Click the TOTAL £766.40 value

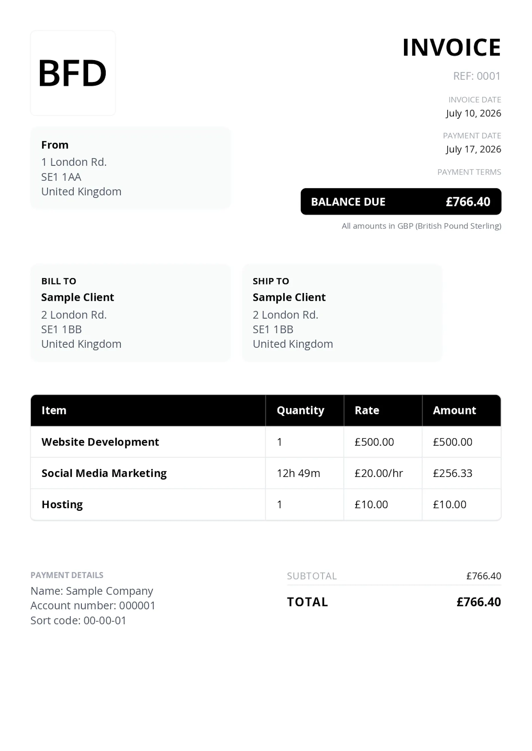click(478, 602)
